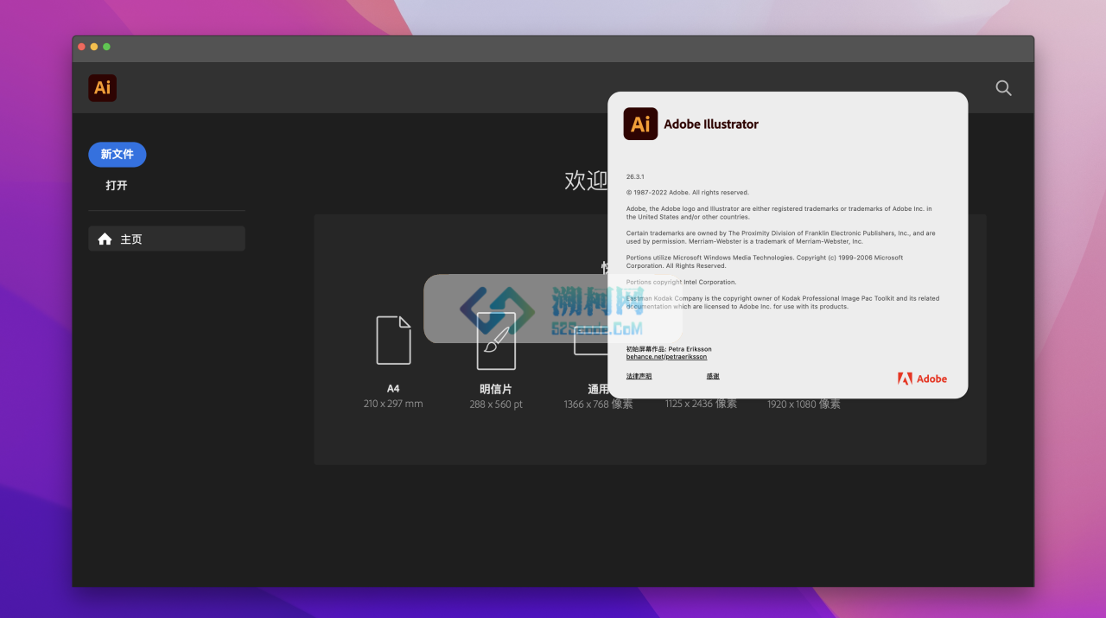
Task: Click the 1125 x 2436 像素 preset text
Action: tap(701, 404)
